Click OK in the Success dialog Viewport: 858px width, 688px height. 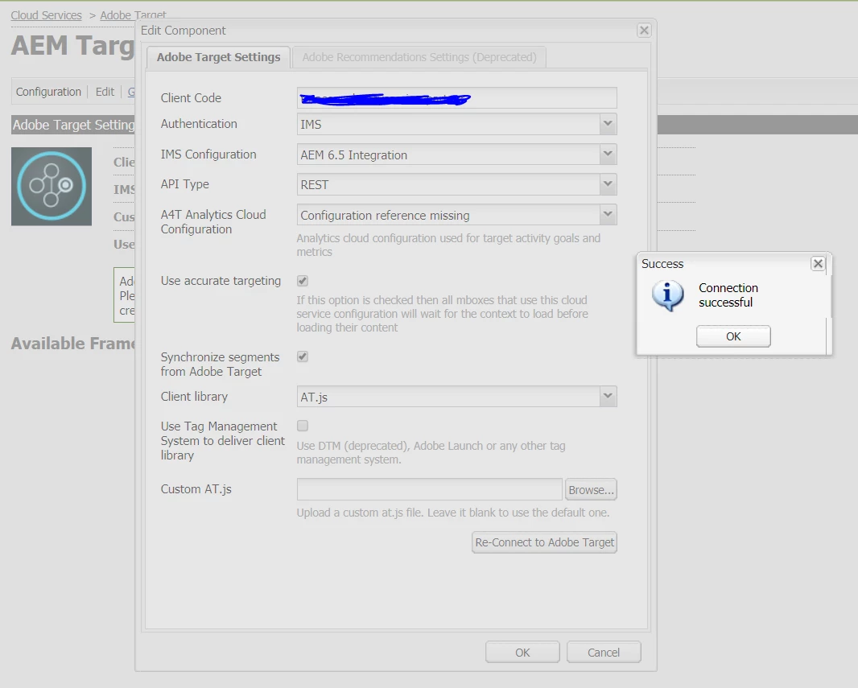click(x=733, y=336)
